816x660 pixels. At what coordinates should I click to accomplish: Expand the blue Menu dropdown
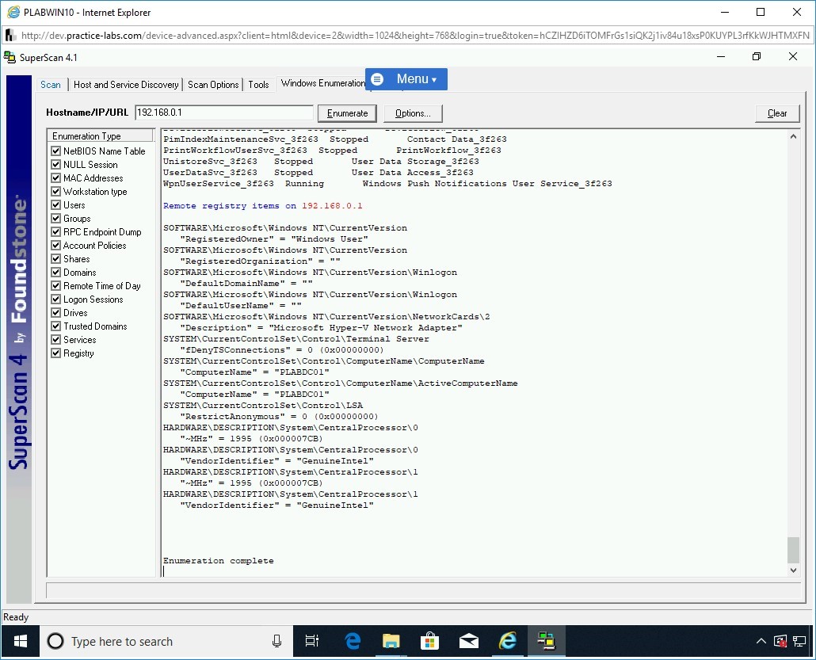click(x=406, y=79)
